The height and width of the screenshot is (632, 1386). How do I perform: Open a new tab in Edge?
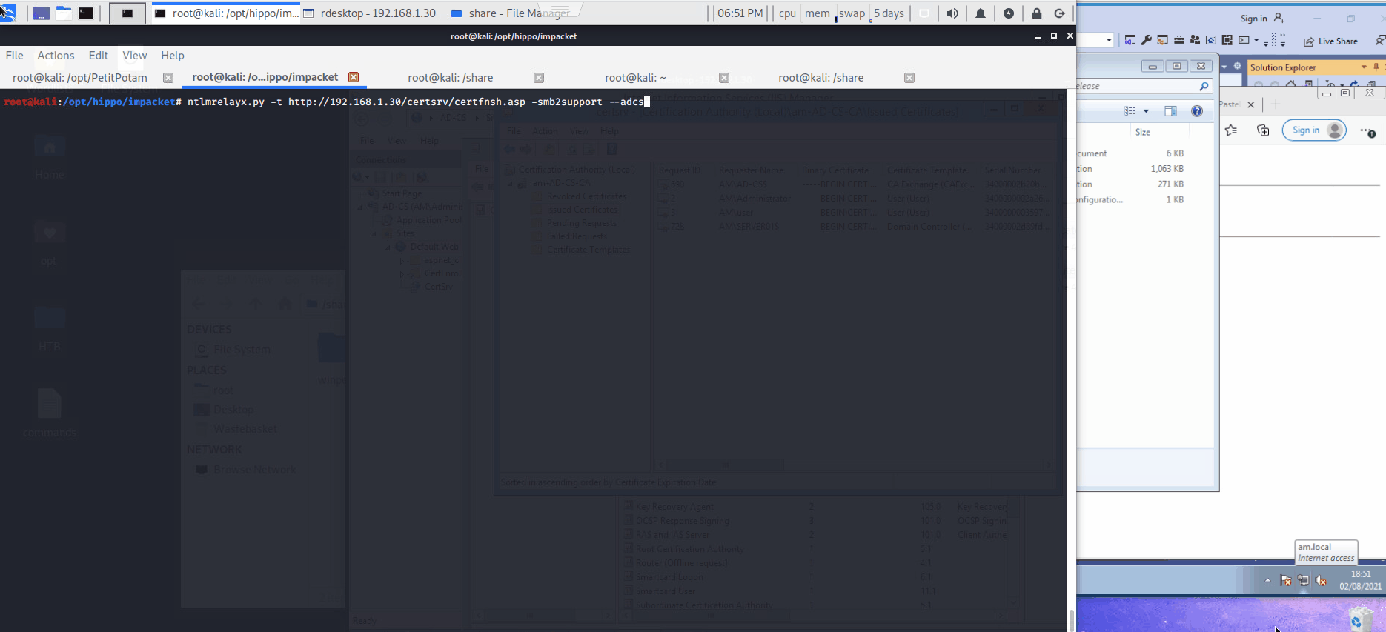[x=1276, y=104]
